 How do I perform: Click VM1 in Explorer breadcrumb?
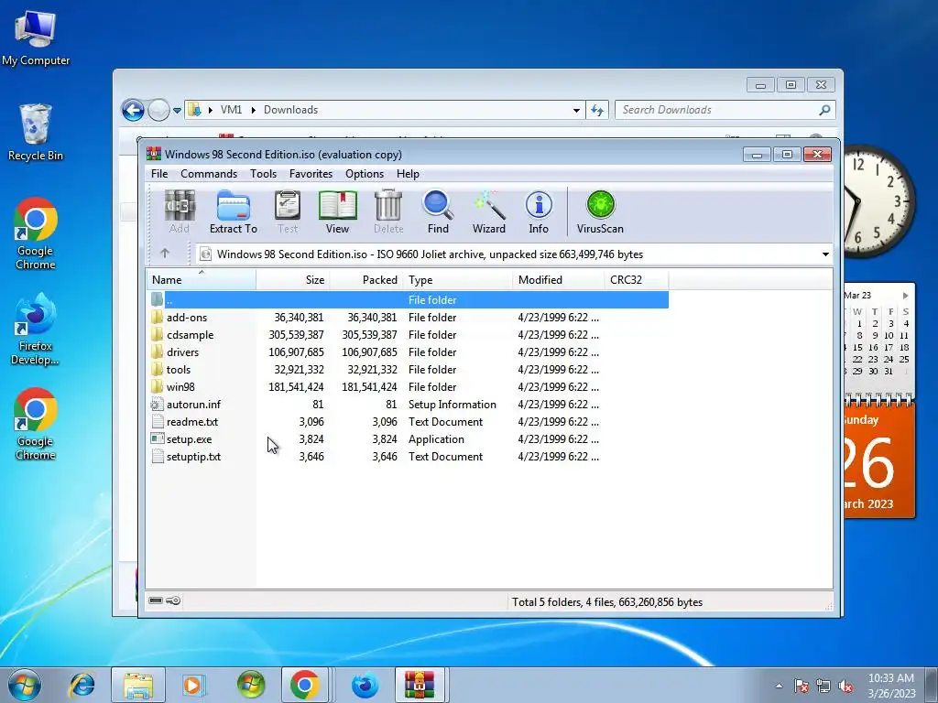231,110
